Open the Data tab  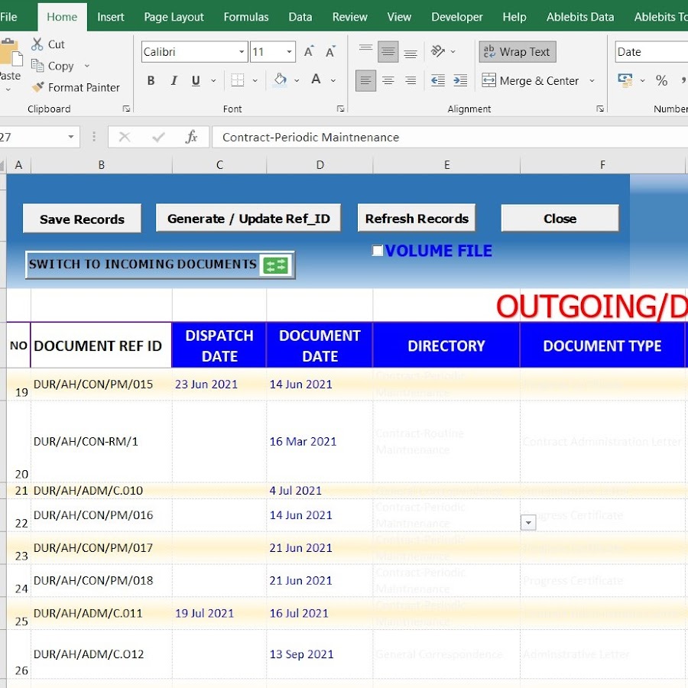coord(300,17)
